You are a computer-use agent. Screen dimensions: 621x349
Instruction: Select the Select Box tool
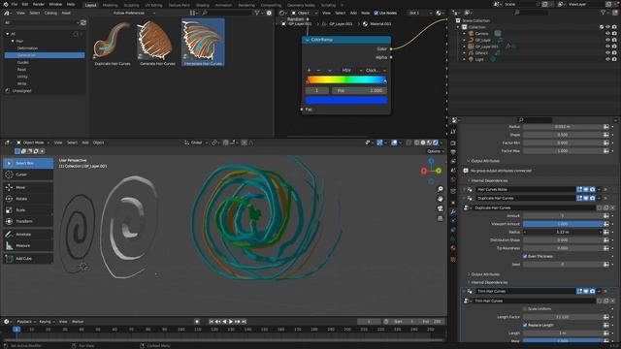point(28,163)
